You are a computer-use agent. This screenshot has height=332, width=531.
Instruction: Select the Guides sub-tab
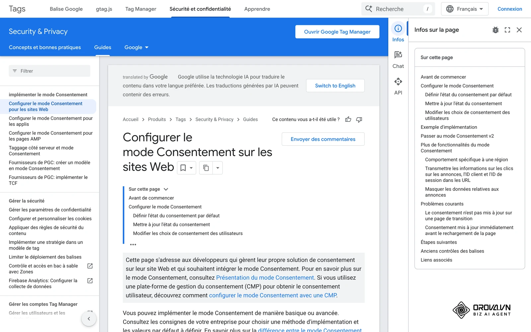(103, 47)
